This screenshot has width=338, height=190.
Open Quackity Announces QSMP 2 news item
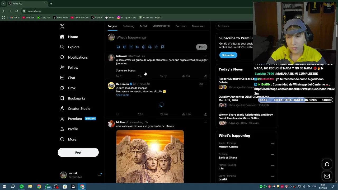pos(246,101)
